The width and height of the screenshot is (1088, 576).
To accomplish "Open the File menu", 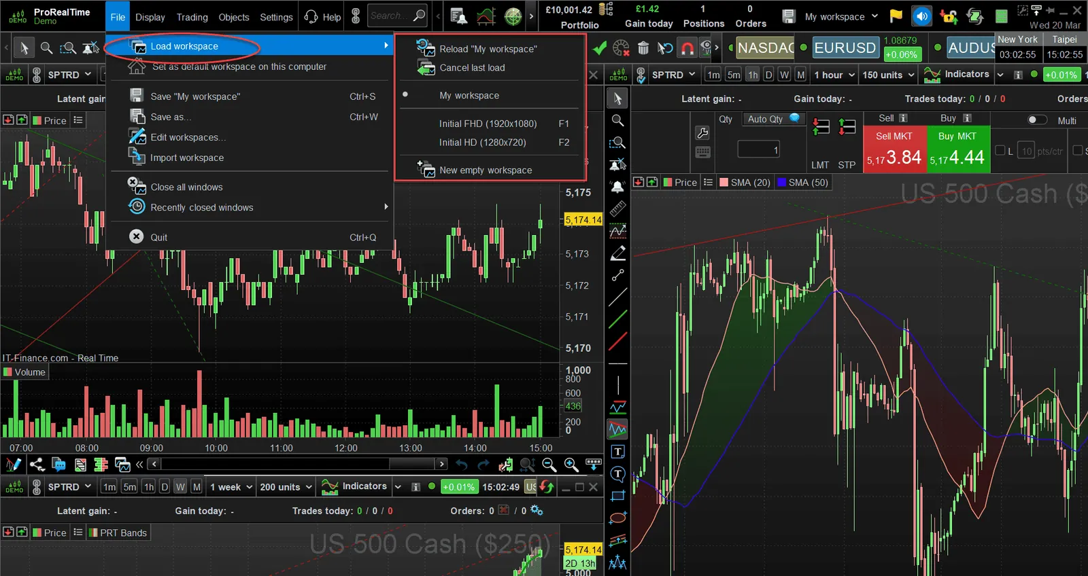I will [x=118, y=17].
